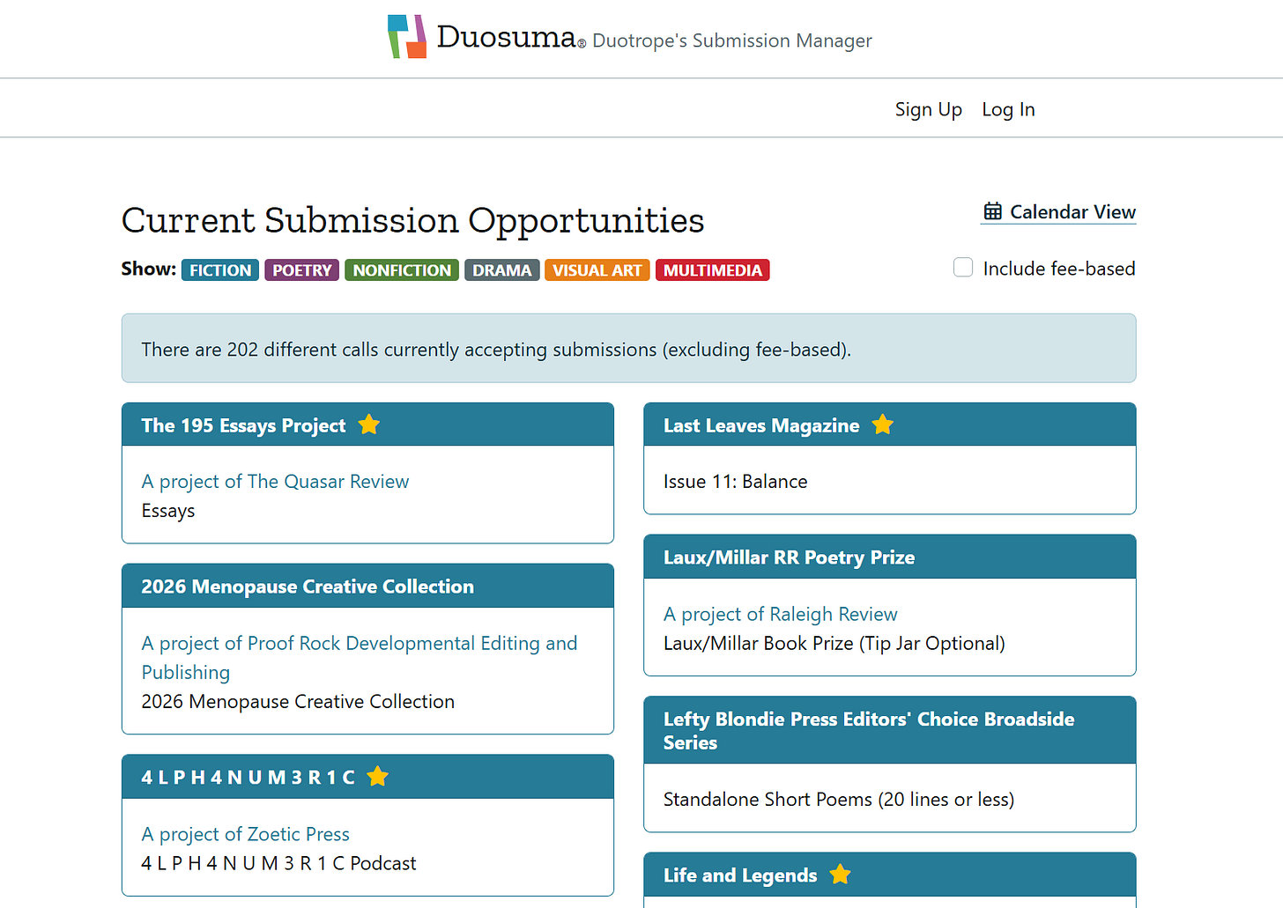Follow the A project of Raleigh Review link

[781, 614]
